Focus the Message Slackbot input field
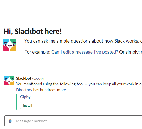142x129 pixels. [x=73, y=121]
